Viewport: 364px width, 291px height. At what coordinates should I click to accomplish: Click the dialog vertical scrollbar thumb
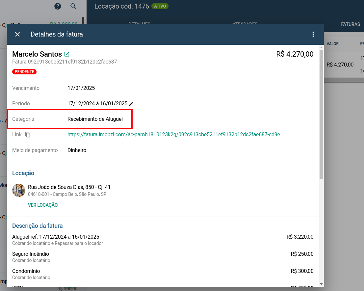click(321, 114)
